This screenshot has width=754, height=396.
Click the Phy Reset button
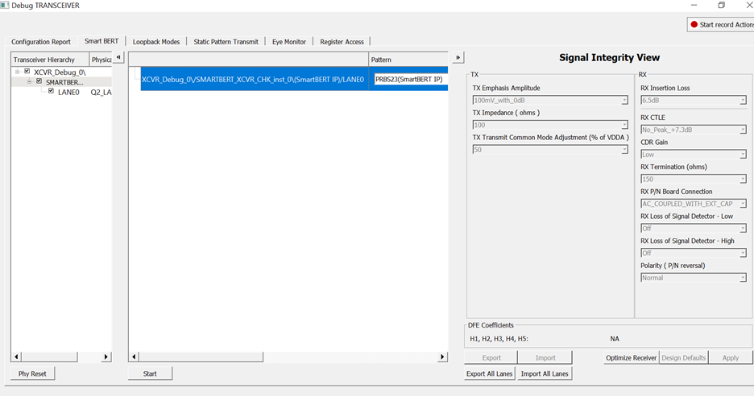(x=32, y=373)
